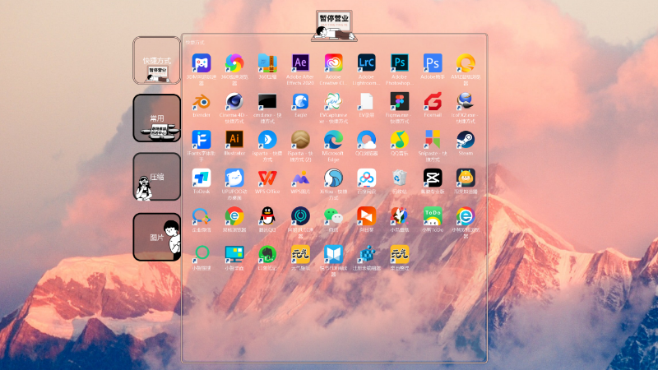Open the Tencent QQ penguin icon
The height and width of the screenshot is (370, 658).
pos(267,215)
